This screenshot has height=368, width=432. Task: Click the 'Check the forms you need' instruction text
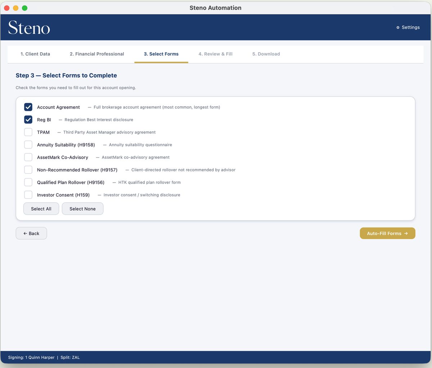click(x=76, y=88)
